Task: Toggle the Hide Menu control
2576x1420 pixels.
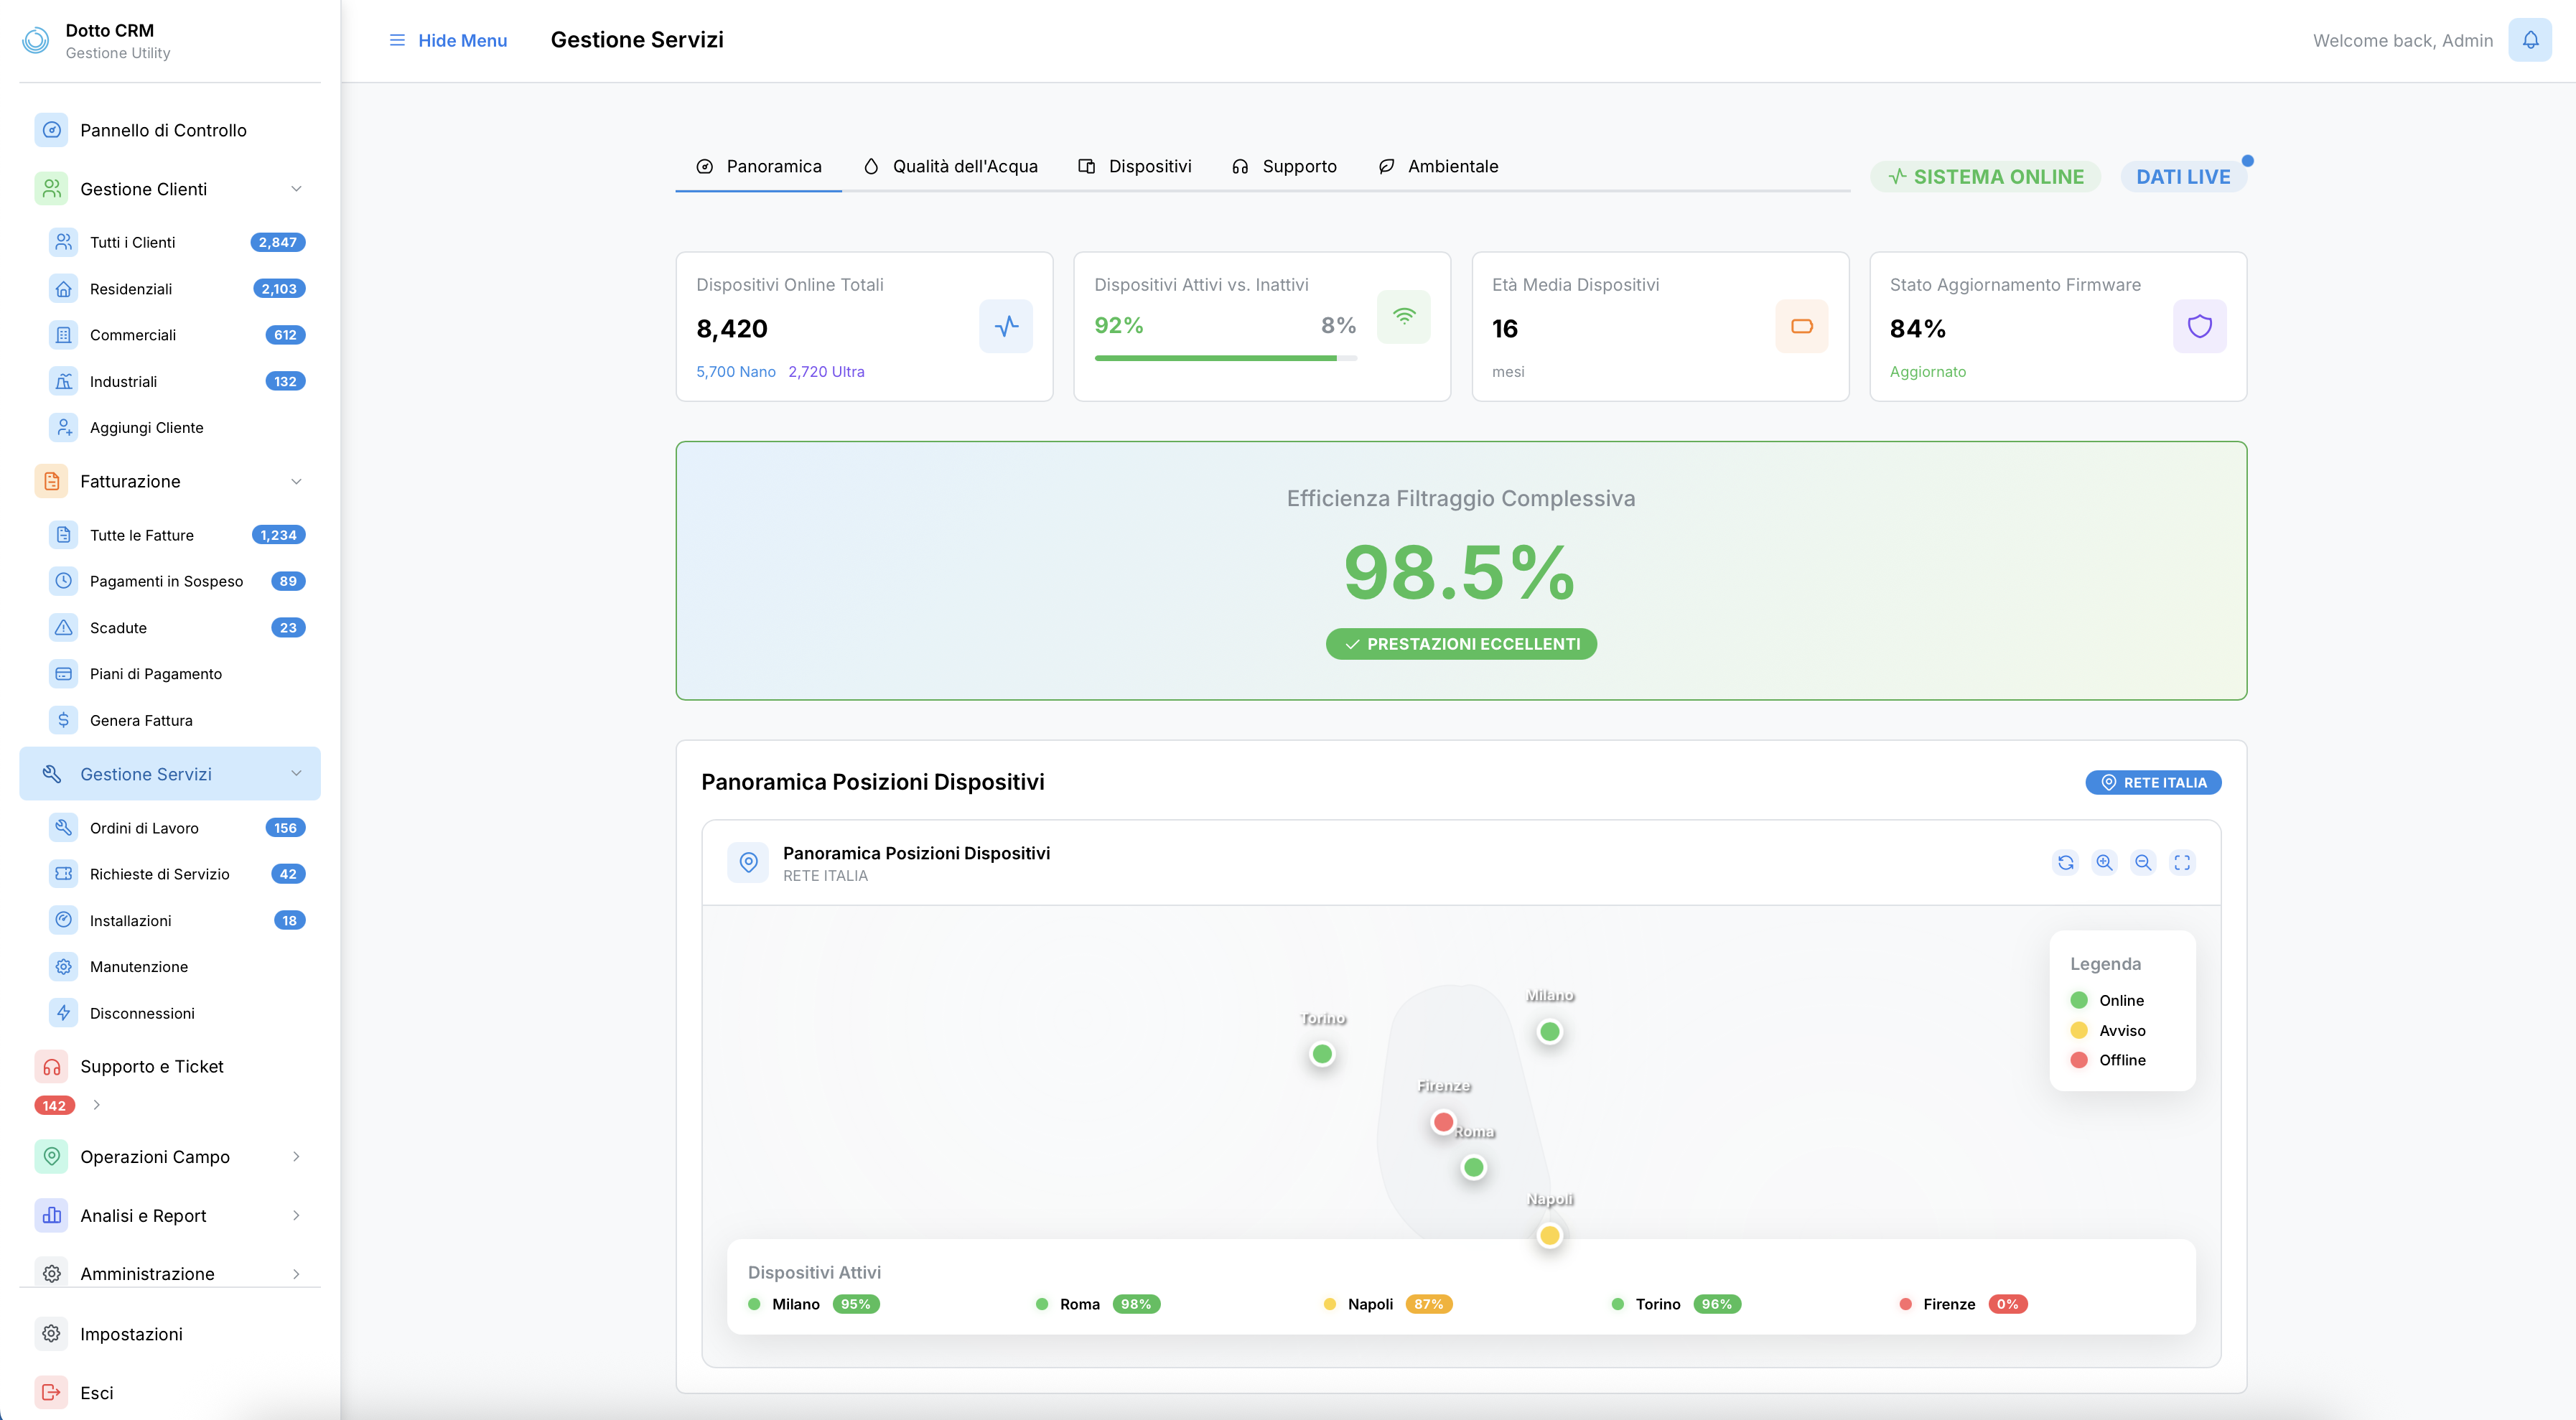Action: pos(448,40)
